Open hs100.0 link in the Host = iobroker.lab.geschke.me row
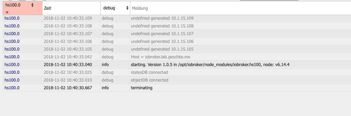The image size is (351, 116). point(12,57)
